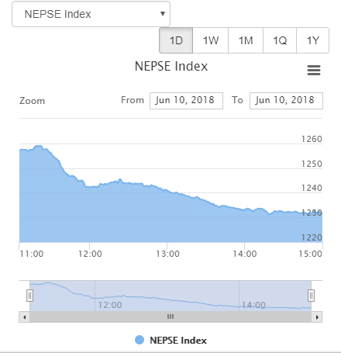Screen dimensions: 341x353
Task: Switch to the 1M range tab
Action: (246, 40)
